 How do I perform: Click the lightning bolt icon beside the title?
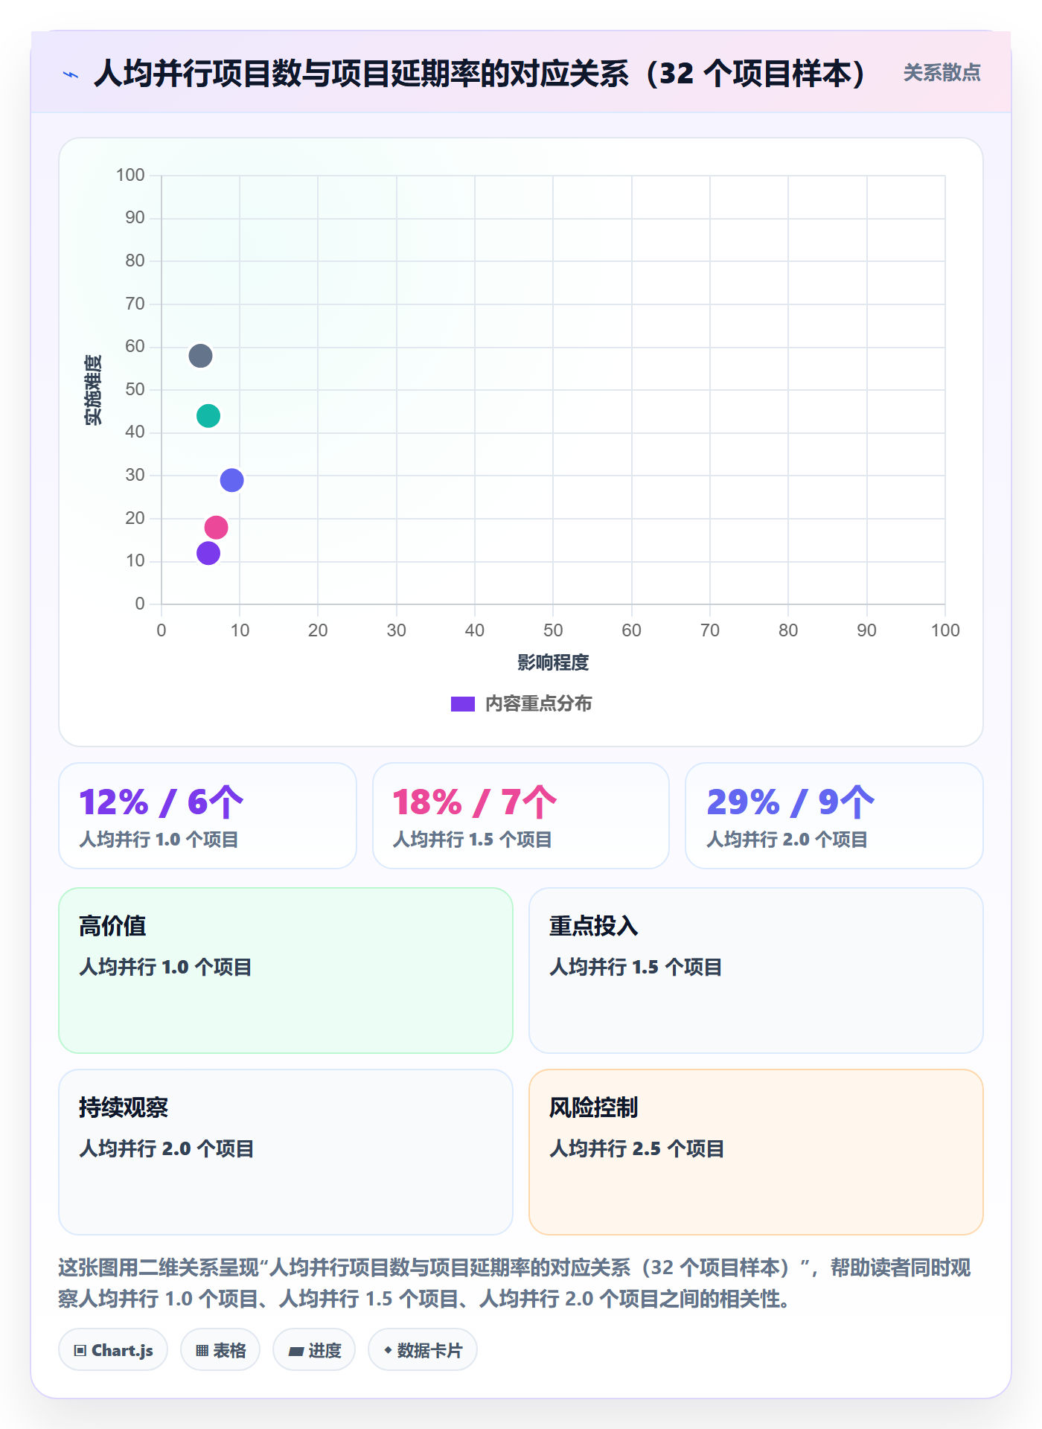point(71,74)
